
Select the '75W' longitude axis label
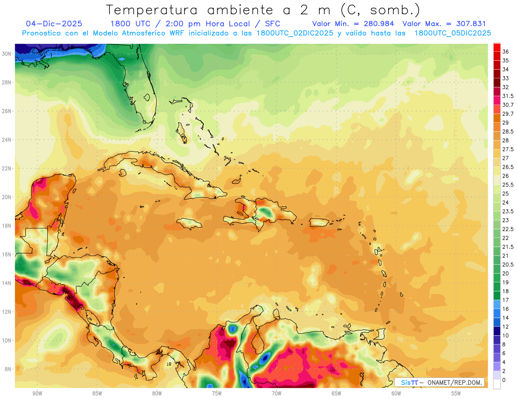click(217, 393)
